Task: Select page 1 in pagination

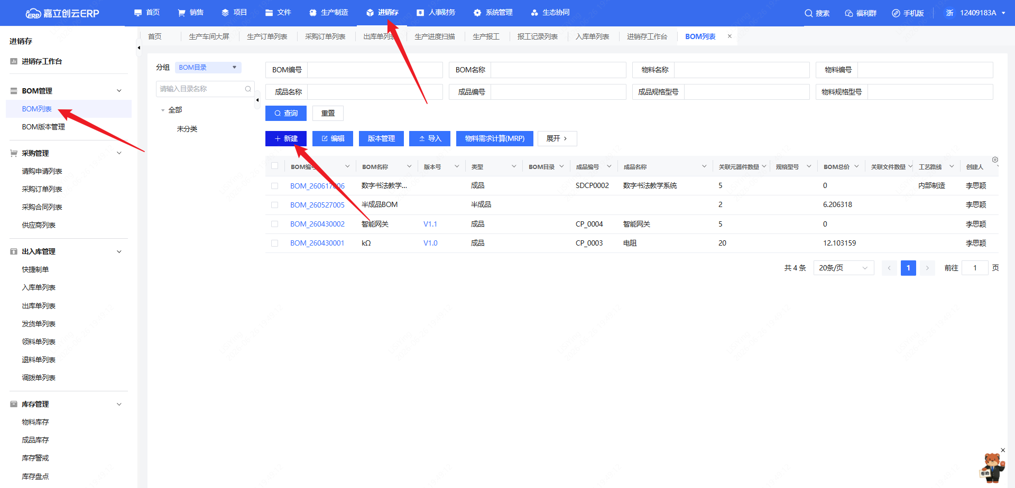Action: 908,268
